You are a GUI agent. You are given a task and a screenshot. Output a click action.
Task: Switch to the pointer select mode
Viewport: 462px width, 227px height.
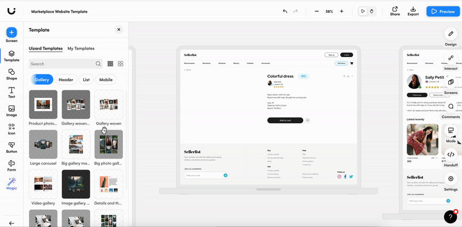[x=363, y=12]
